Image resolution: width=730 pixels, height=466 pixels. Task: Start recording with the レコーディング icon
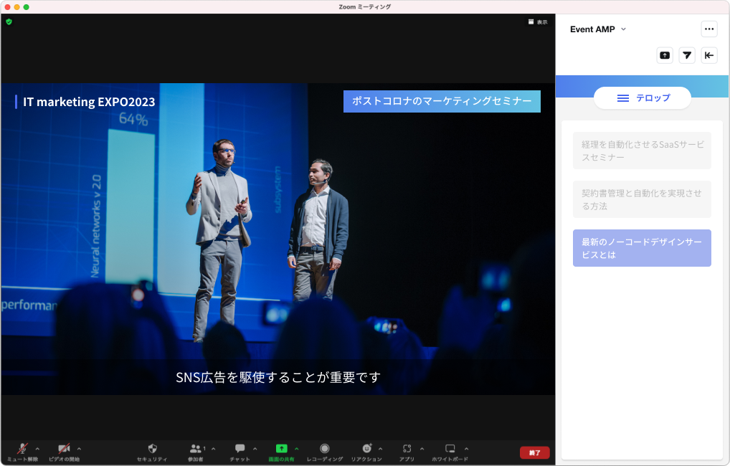point(324,449)
